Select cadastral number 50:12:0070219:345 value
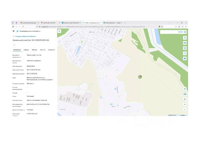The width and height of the screenshot is (199, 145). click(34, 70)
